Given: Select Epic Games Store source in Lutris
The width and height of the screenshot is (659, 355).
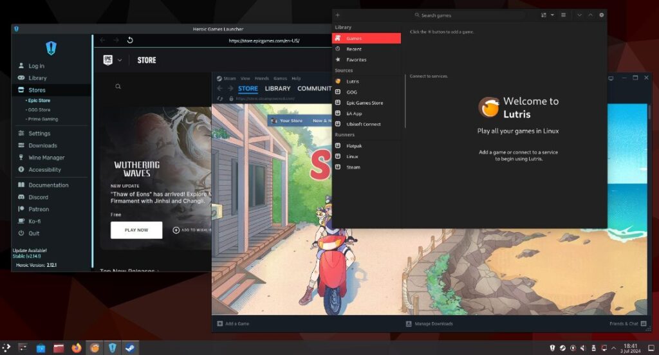Looking at the screenshot, I should tap(366, 103).
